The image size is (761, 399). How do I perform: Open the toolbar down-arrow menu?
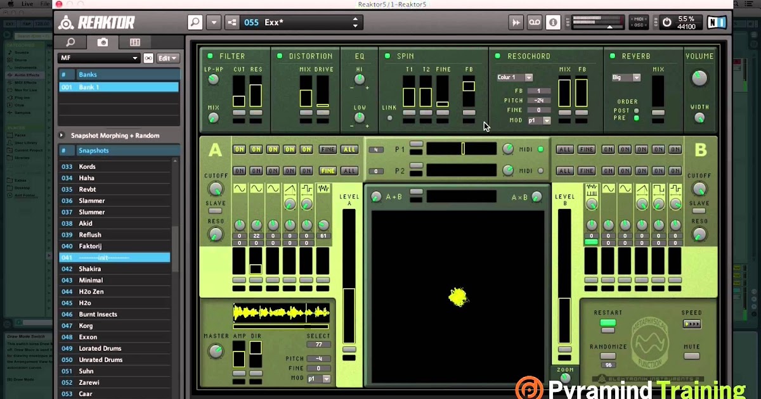[x=214, y=22]
